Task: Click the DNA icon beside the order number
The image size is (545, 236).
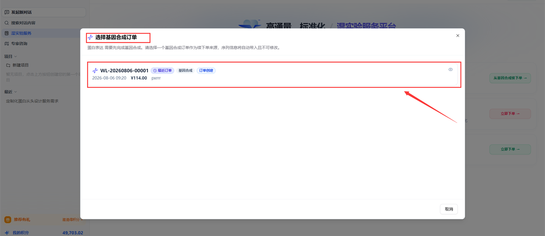Action: pyautogui.click(x=95, y=71)
